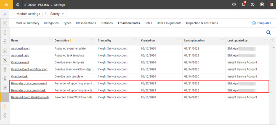Open the user profile icon
This screenshot has height=125, width=276.
click(253, 5)
